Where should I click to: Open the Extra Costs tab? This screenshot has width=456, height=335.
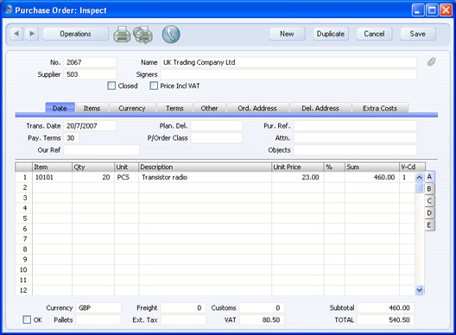pos(380,108)
